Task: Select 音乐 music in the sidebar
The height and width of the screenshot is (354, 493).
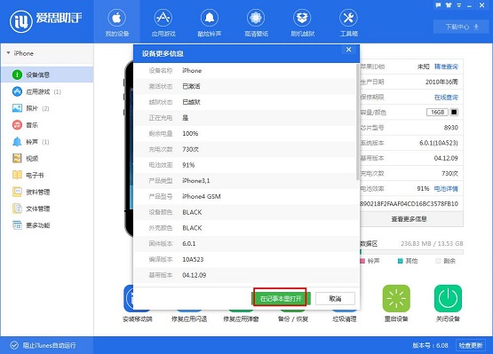Action: point(47,125)
